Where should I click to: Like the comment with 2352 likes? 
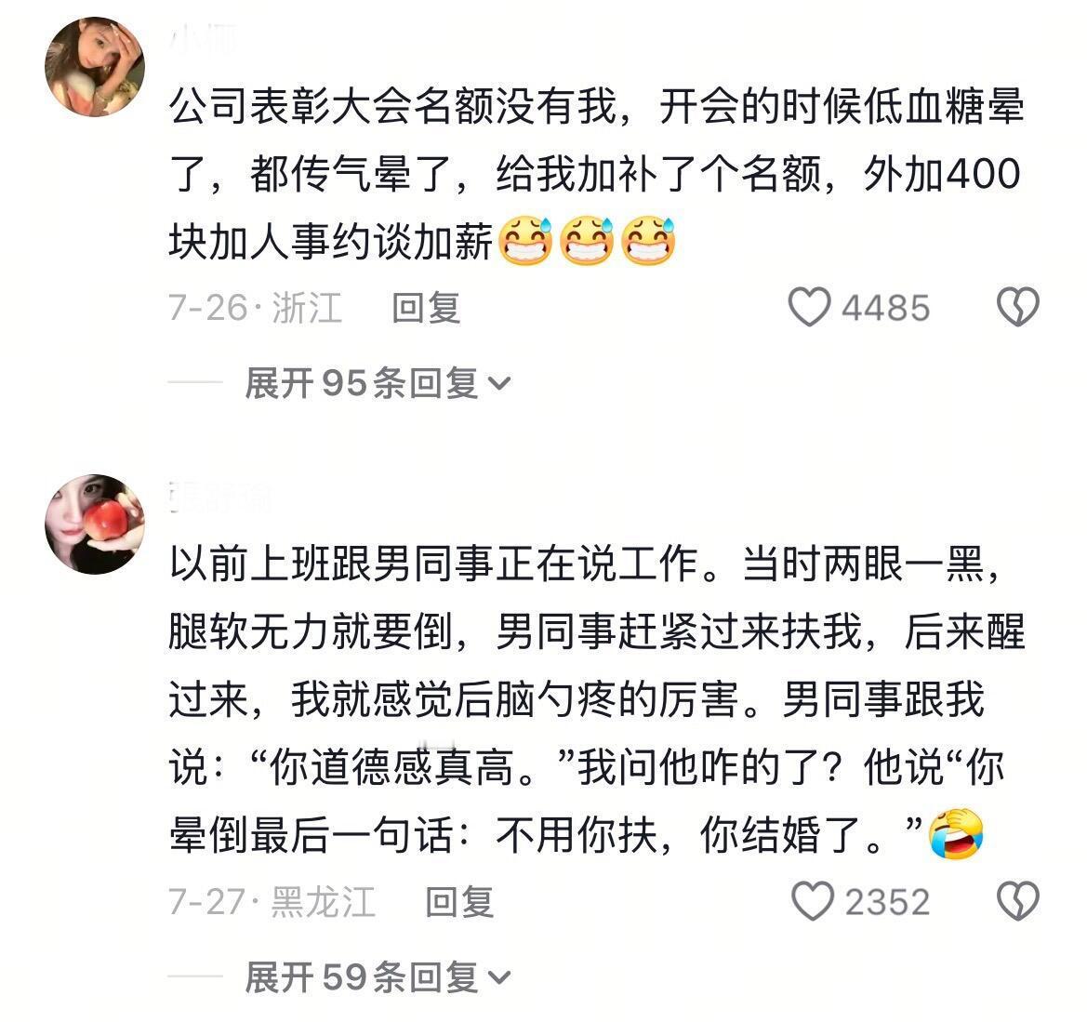click(x=813, y=901)
